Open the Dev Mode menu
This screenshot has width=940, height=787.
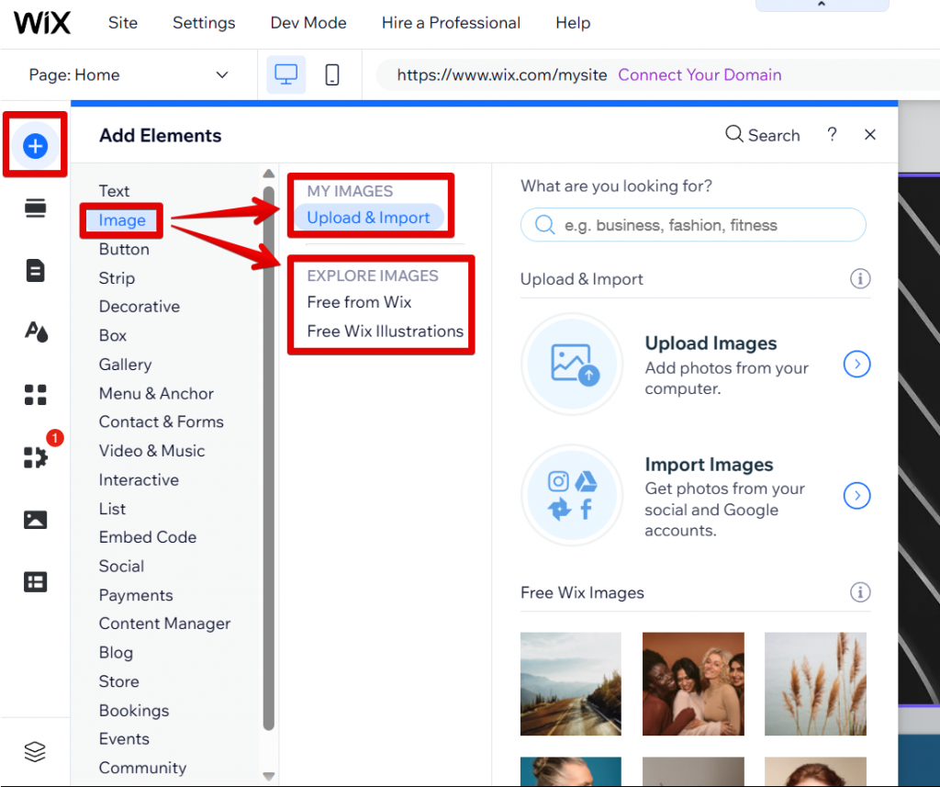pos(308,23)
